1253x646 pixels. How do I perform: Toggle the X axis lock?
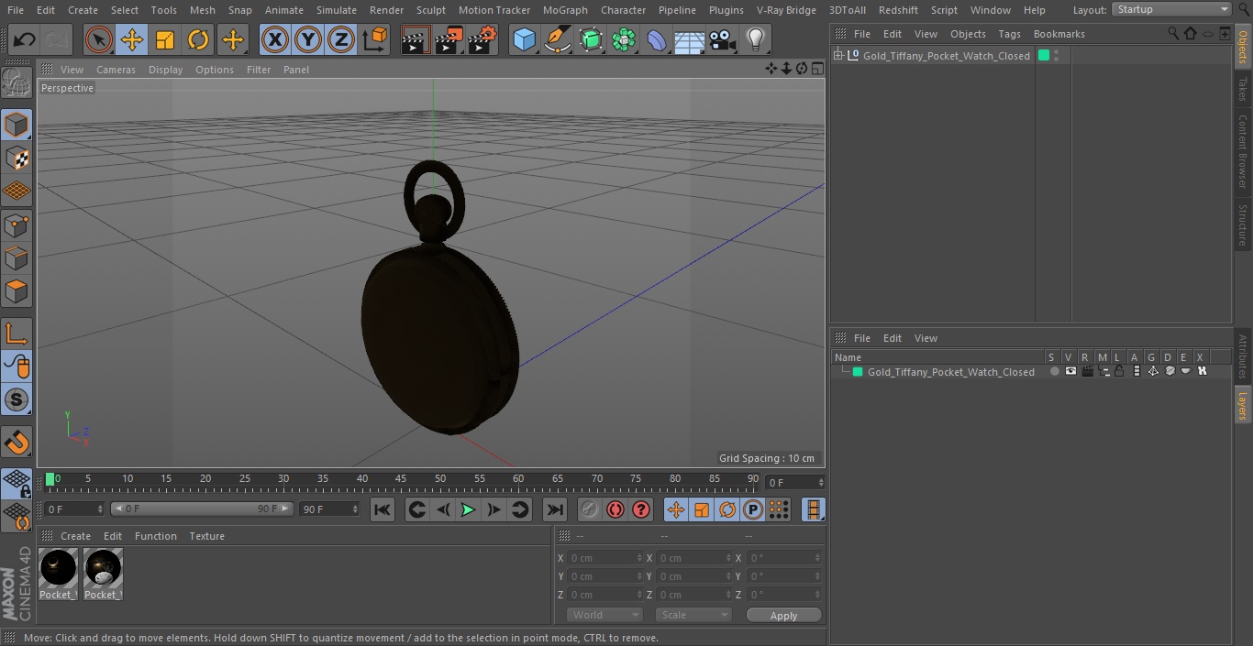(274, 40)
